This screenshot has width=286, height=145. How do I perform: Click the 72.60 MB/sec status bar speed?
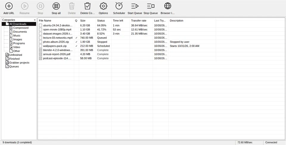point(245,142)
